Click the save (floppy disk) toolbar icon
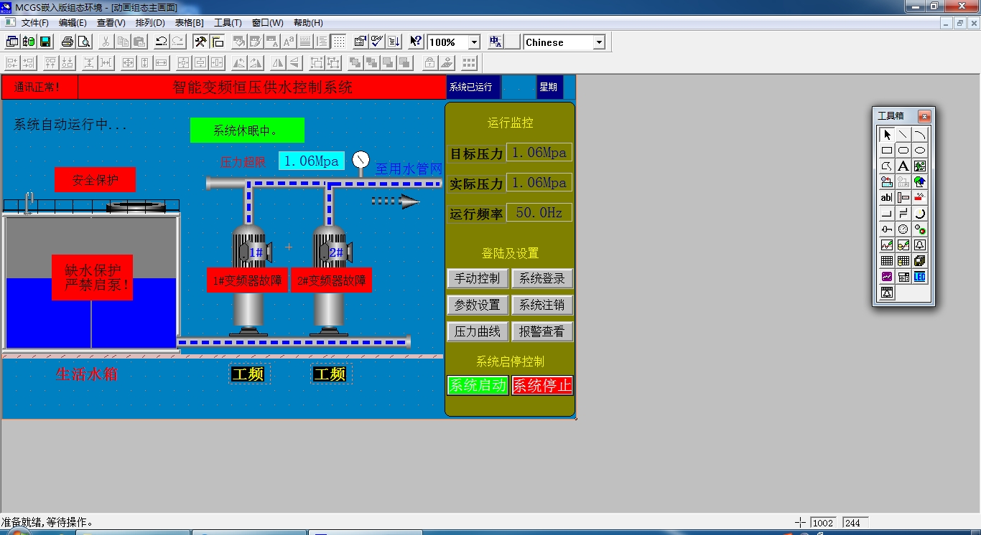Image resolution: width=981 pixels, height=535 pixels. 45,42
